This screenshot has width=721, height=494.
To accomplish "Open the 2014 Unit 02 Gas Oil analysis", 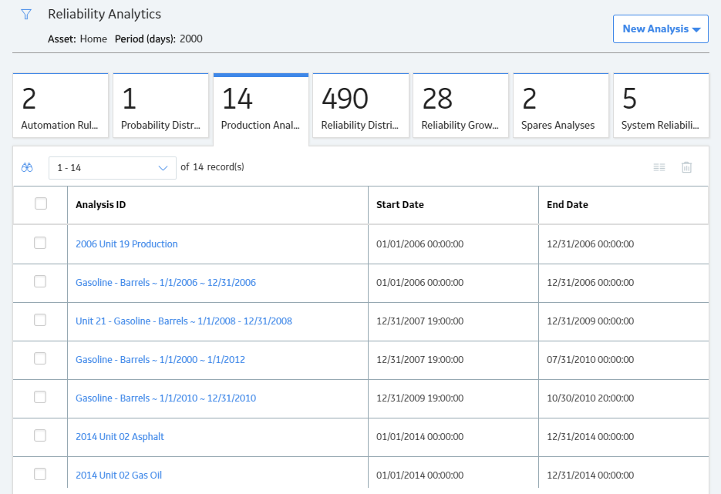I will click(119, 476).
